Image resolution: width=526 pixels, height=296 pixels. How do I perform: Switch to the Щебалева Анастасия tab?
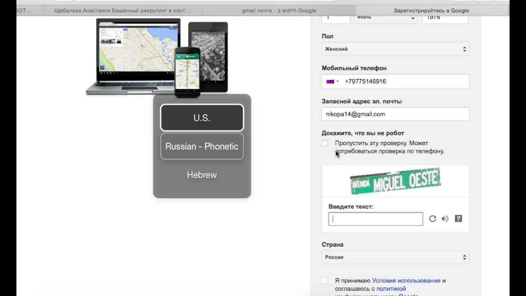click(x=122, y=11)
